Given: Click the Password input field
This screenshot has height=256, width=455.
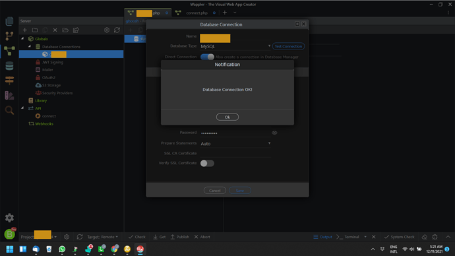Looking at the screenshot, I should tap(235, 133).
